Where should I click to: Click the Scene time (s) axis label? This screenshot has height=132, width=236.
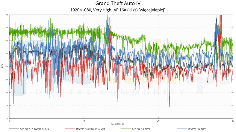coord(118,124)
